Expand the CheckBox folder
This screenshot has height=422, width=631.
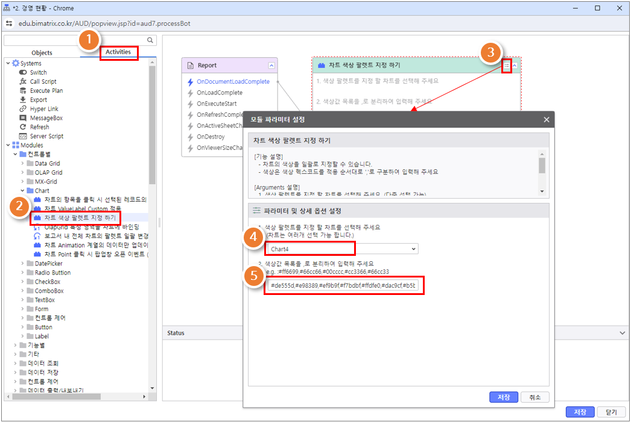coord(22,282)
